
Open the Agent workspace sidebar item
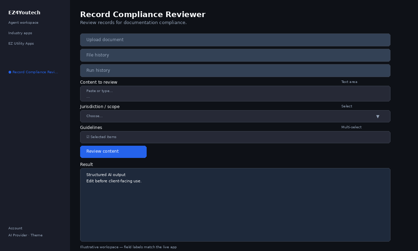23,23
